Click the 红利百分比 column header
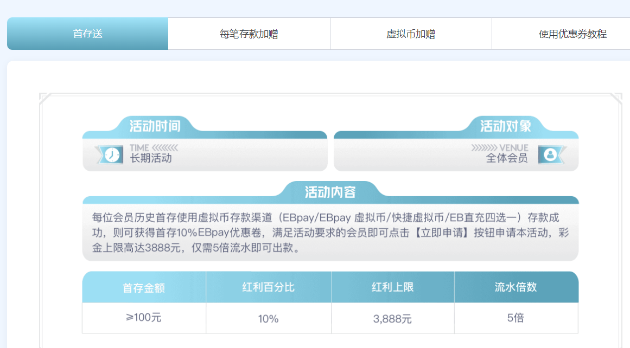 [x=268, y=287]
